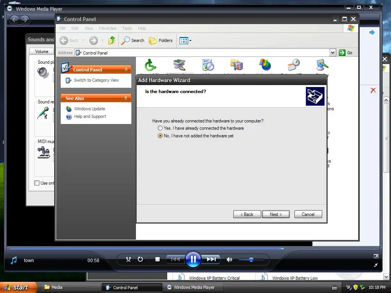This screenshot has width=391, height=293.
Task: Click Switch to Category View link
Action: click(96, 80)
